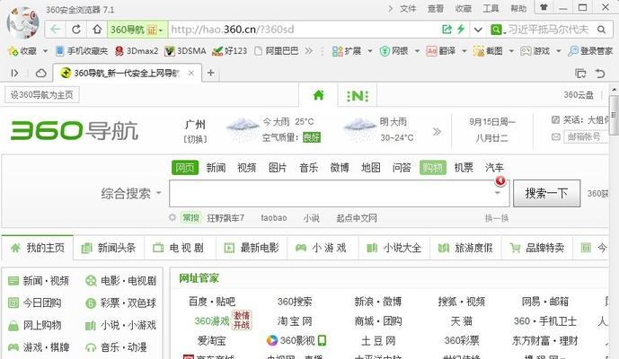Click the share icon in address bar

(x=447, y=30)
